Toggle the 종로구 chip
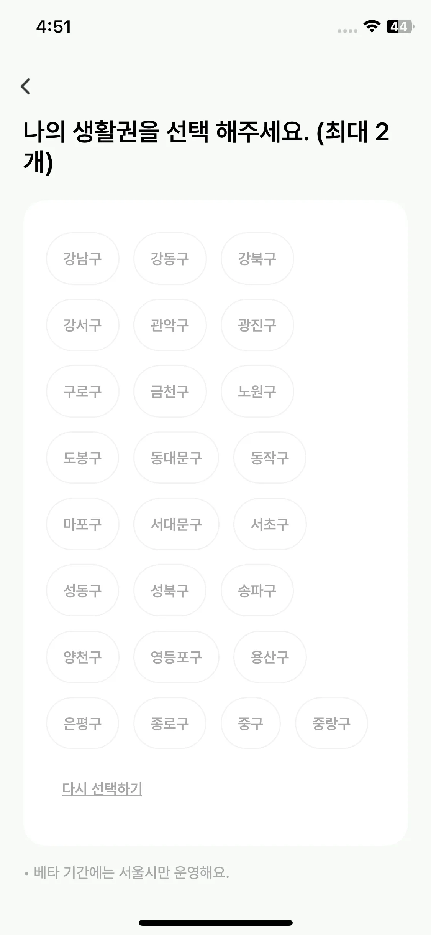The image size is (431, 935). coord(170,724)
